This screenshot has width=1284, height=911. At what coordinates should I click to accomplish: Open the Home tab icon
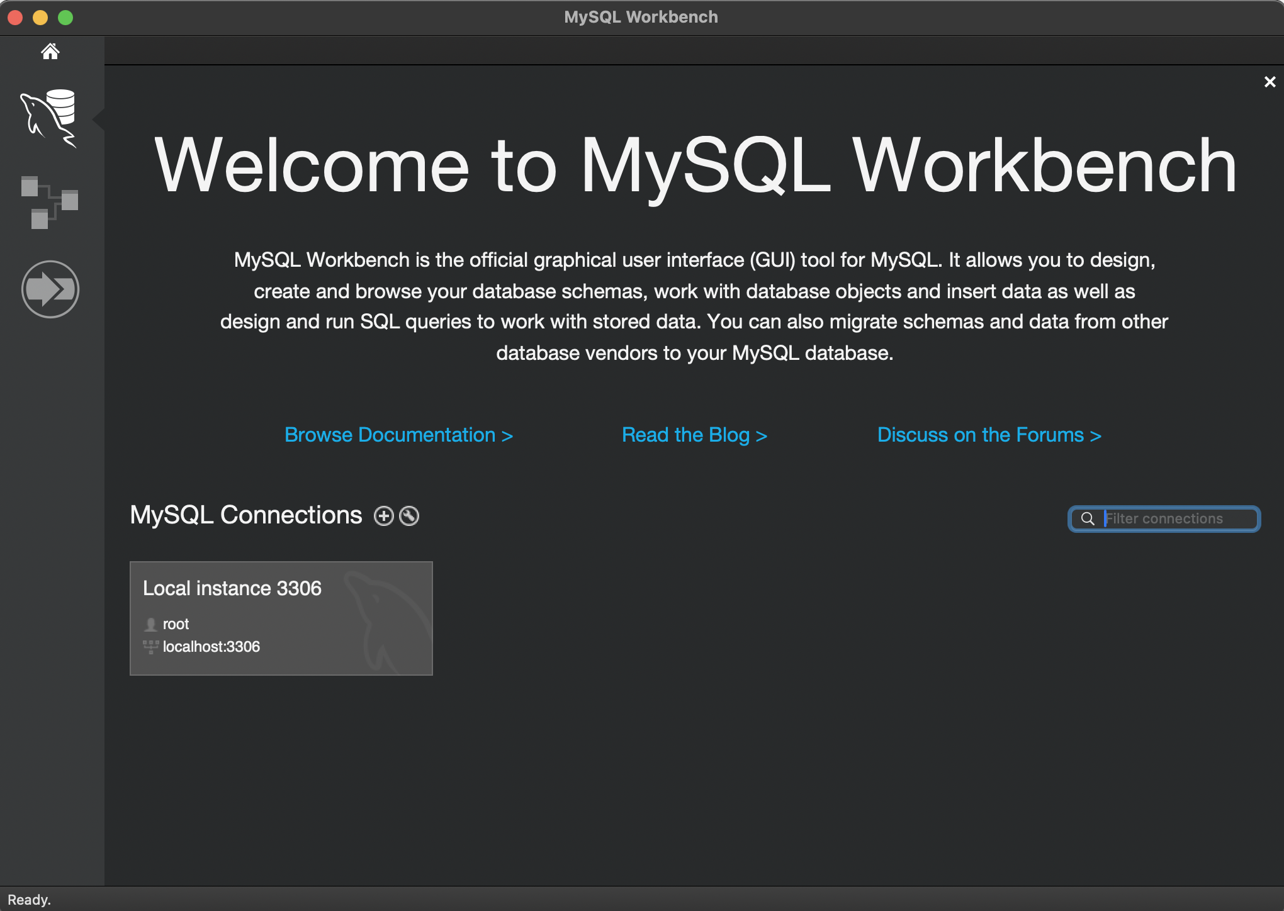click(50, 51)
